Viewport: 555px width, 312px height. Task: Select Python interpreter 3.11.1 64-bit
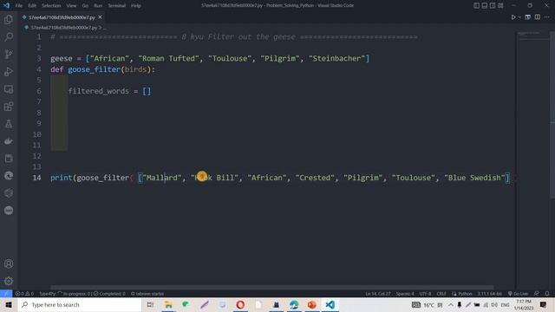(x=489, y=294)
